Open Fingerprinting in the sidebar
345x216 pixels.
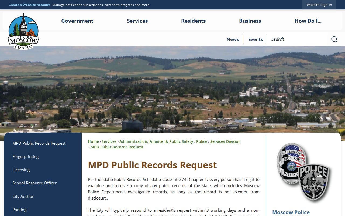pos(43,156)
